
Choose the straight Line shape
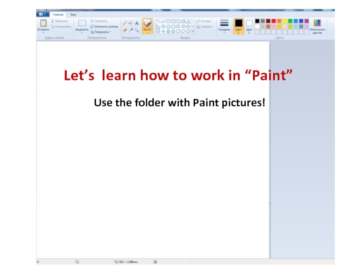tap(158, 21)
